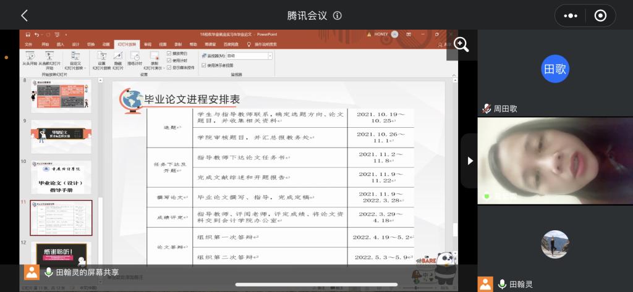Image resolution: width=633 pixels, height=292 pixels.
Task: Tap the 田歌 blue avatar
Action: pyautogui.click(x=555, y=69)
